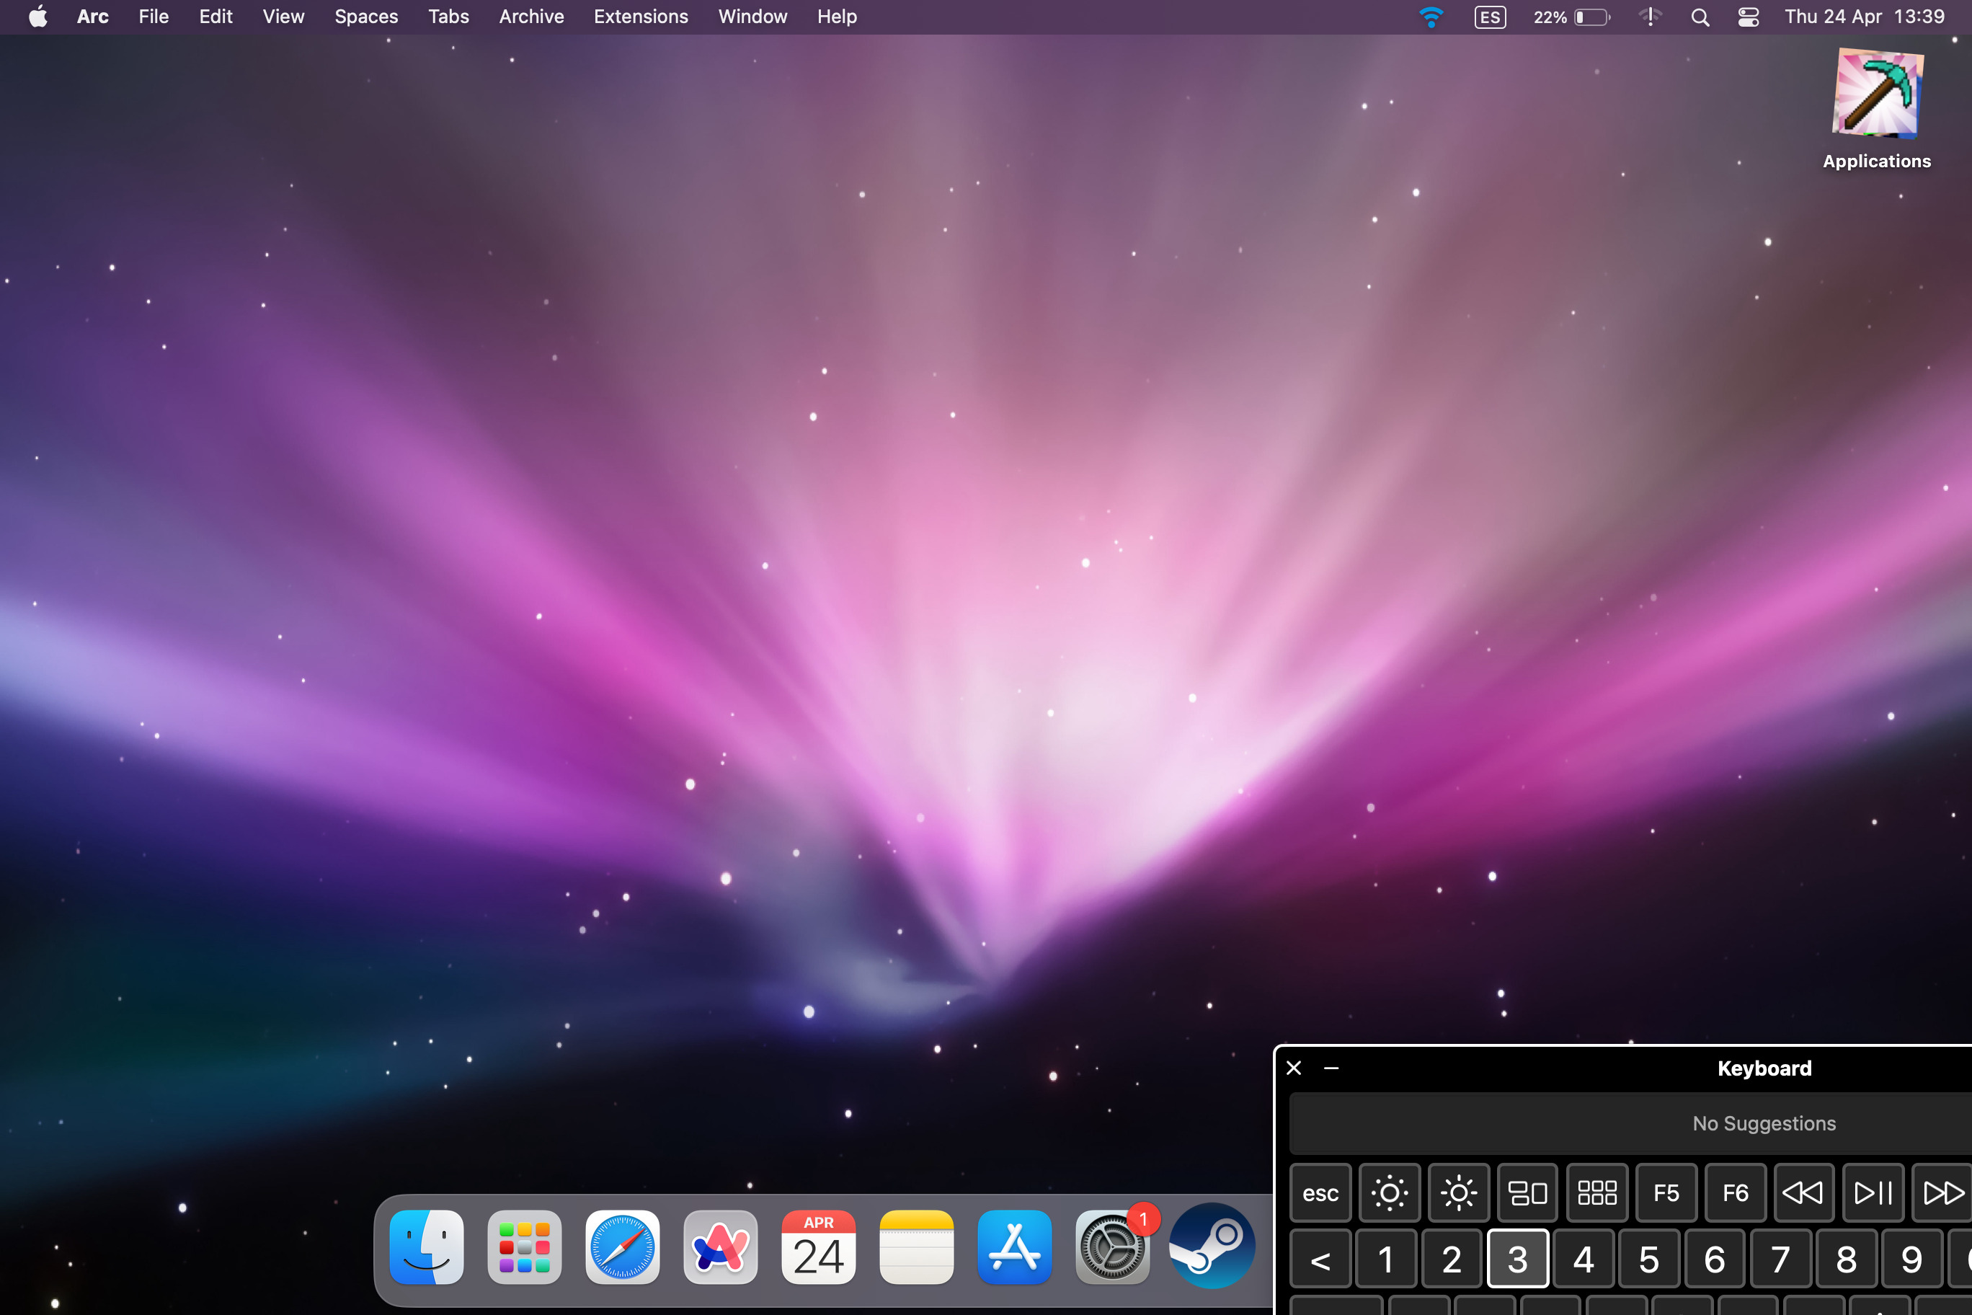Launch Steam from the dock
1972x1315 pixels.
click(x=1212, y=1245)
